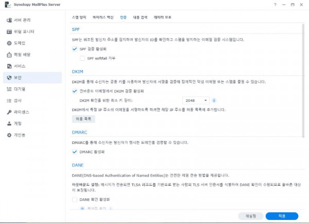Go to 도메인 sidebar section
Screen dimensions: 309x223
coord(20,43)
